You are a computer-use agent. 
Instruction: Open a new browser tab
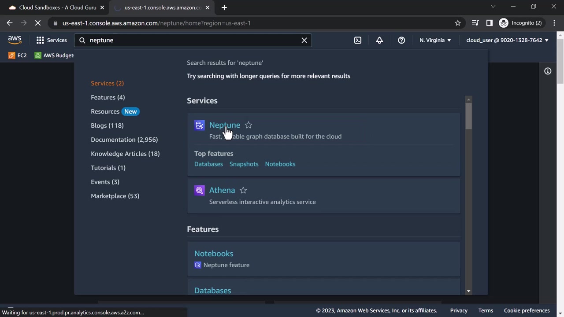(224, 7)
